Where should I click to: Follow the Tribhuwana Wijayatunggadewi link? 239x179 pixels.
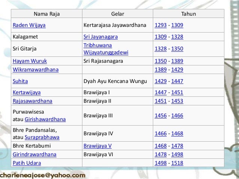point(106,49)
